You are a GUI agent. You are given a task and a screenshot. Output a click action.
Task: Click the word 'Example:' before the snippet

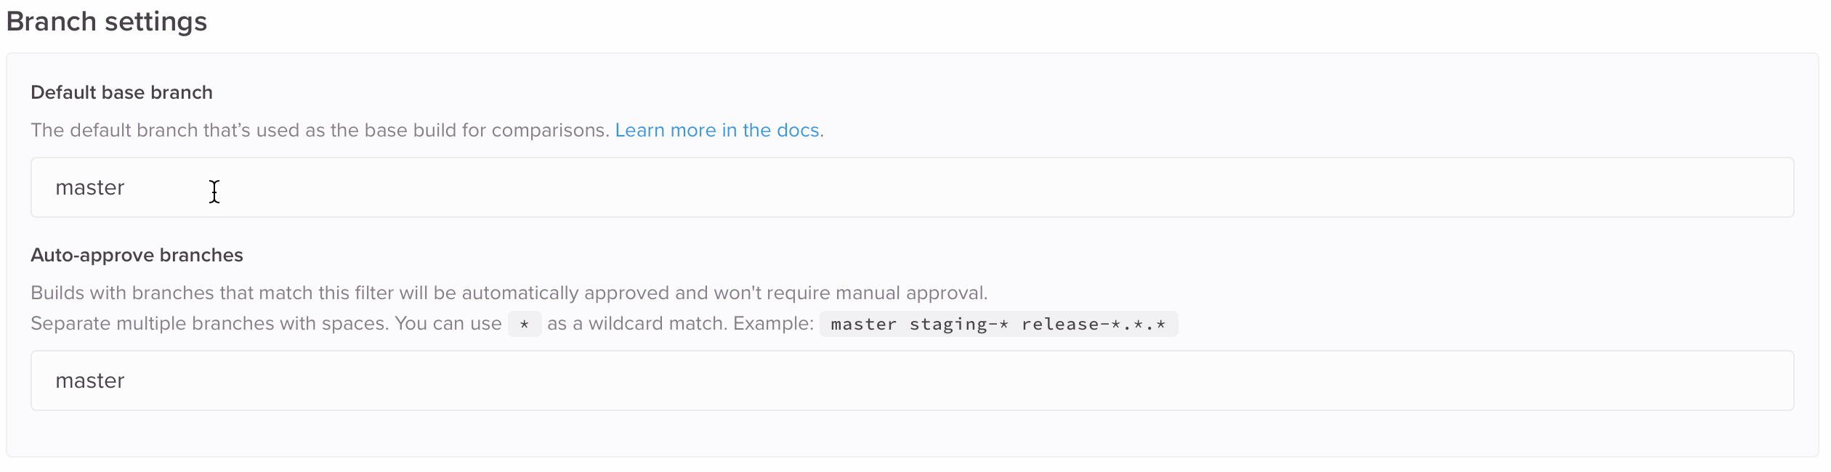tap(773, 324)
